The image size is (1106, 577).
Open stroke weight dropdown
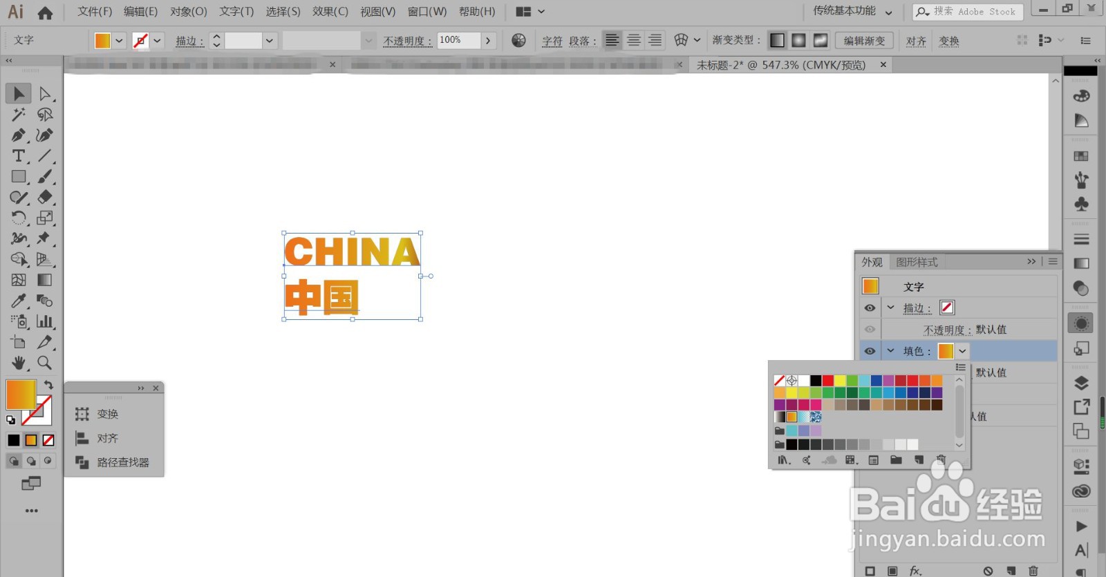[270, 41]
